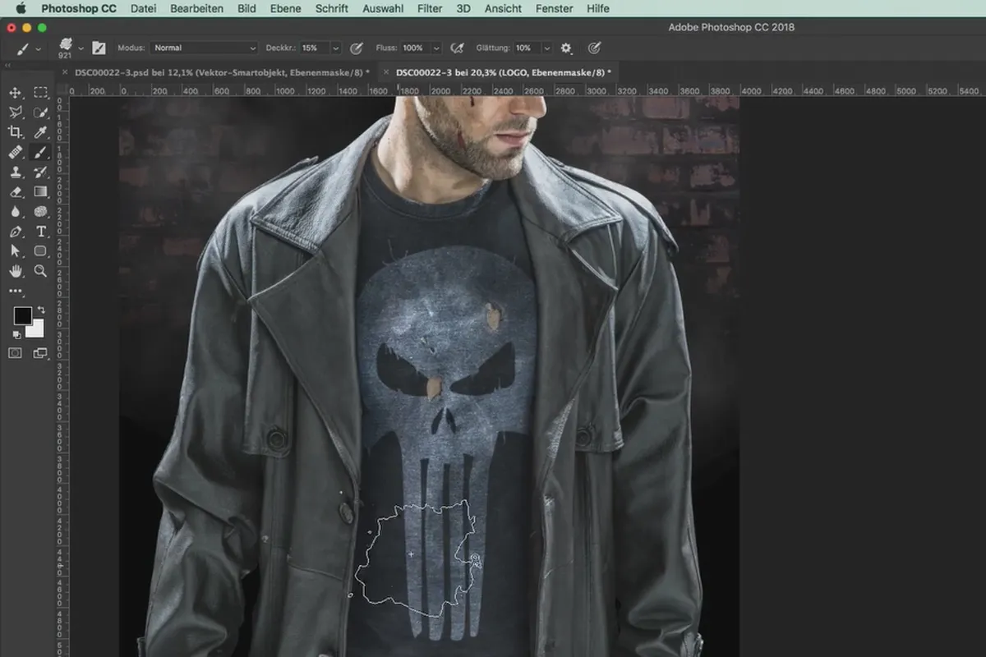This screenshot has height=657, width=986.
Task: Open the smoothing options gear menu
Action: pos(566,48)
